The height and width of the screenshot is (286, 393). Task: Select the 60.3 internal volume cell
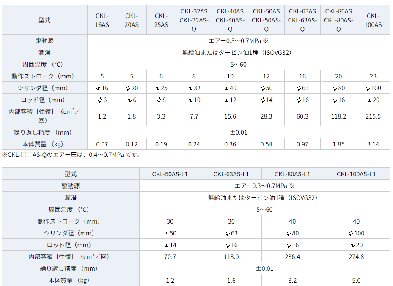[302, 116]
